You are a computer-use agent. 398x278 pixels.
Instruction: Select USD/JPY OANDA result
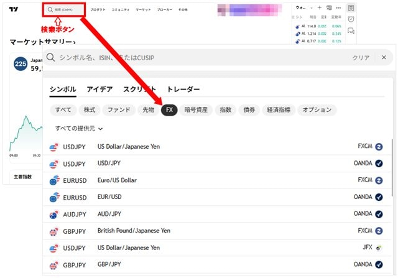point(217,164)
